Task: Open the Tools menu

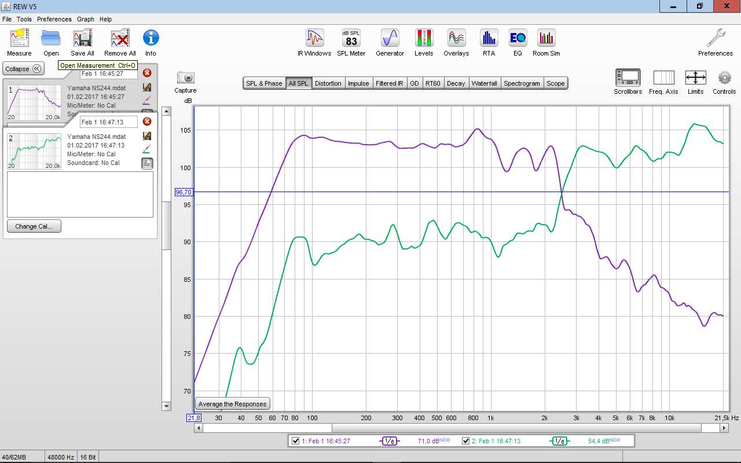Action: [x=24, y=19]
